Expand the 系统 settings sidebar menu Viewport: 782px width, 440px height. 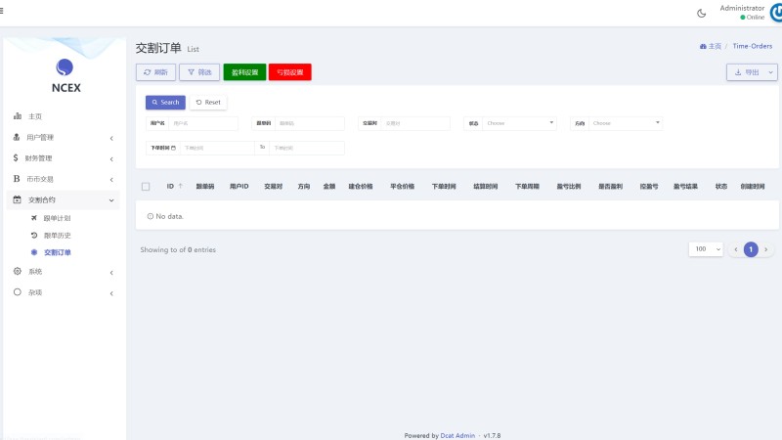pyautogui.click(x=64, y=272)
